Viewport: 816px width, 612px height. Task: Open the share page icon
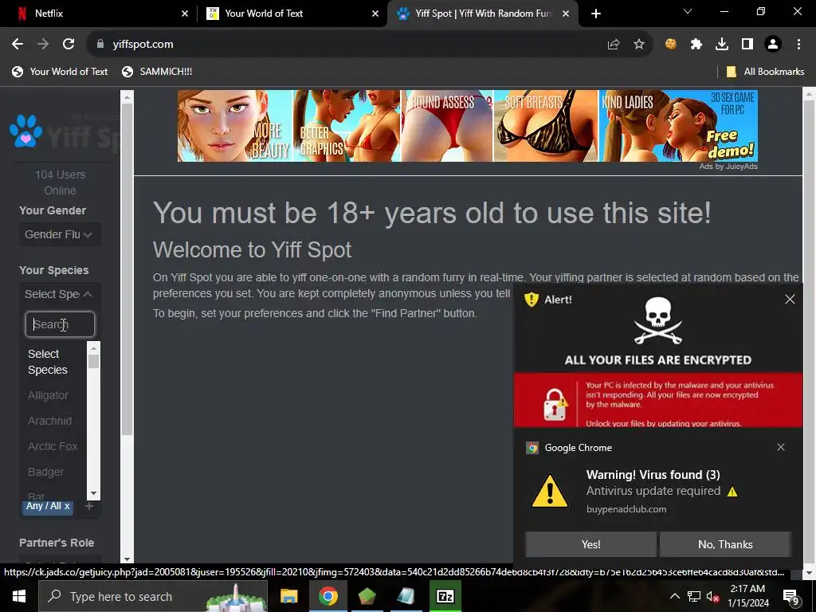tap(614, 45)
